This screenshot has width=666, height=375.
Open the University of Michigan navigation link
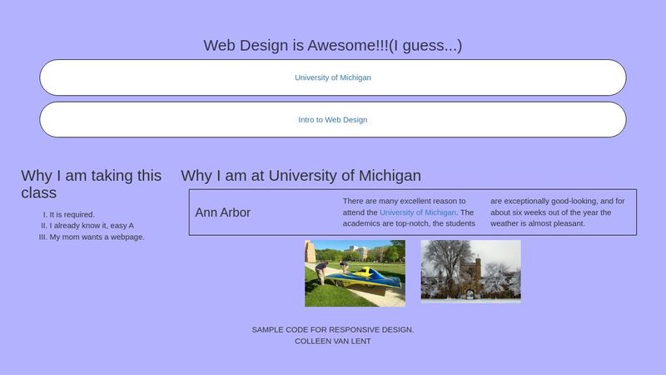(332, 77)
